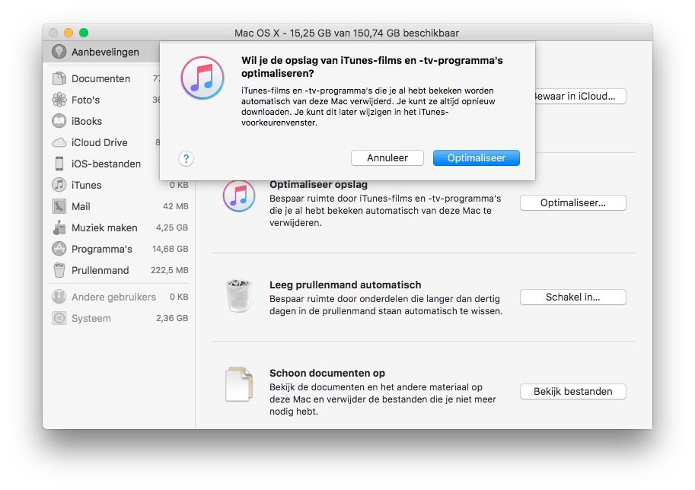
Task: Click the Schakel in... button
Action: [573, 297]
